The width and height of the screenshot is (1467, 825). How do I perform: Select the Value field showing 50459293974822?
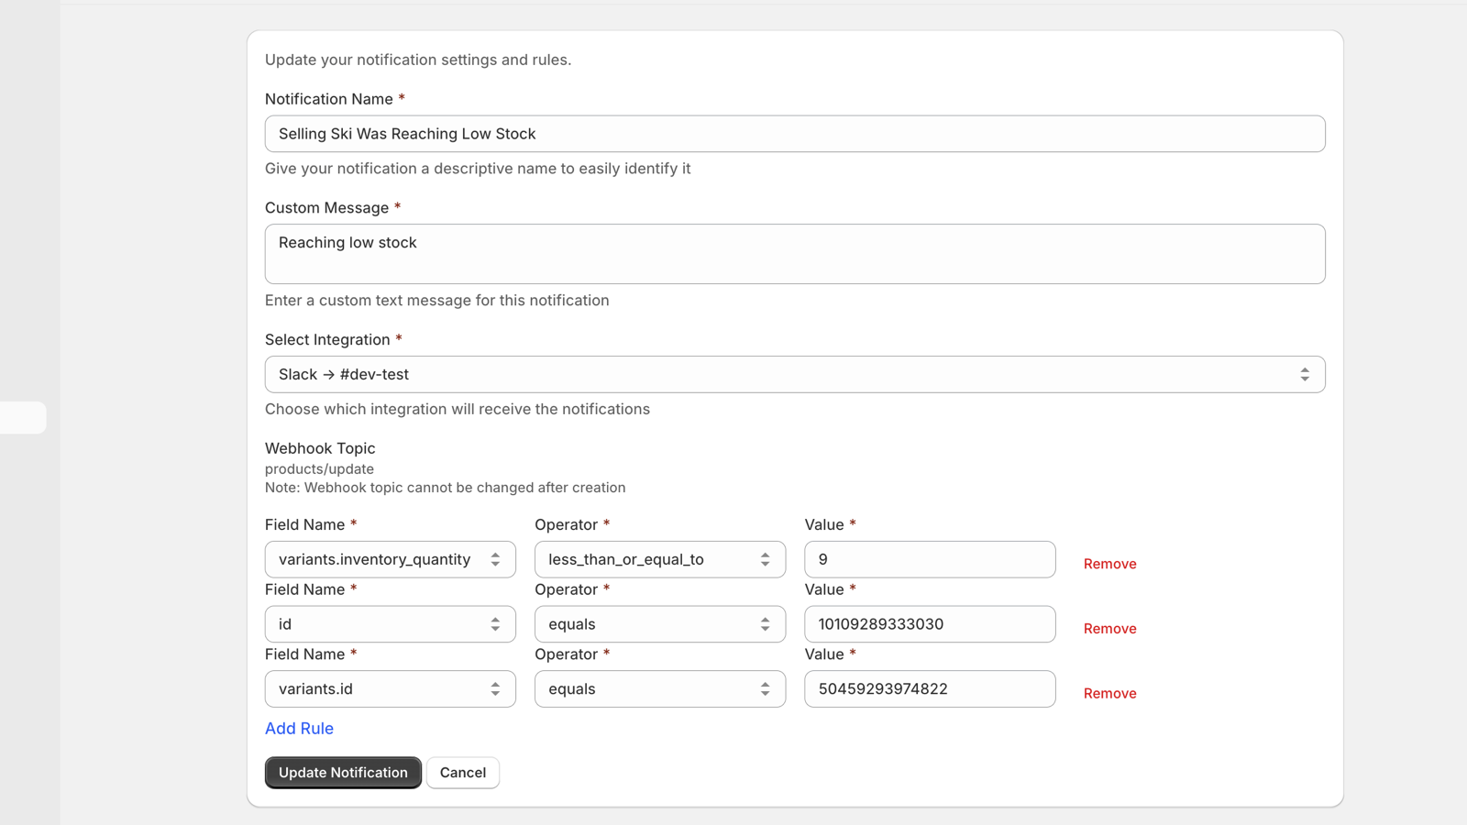929,689
